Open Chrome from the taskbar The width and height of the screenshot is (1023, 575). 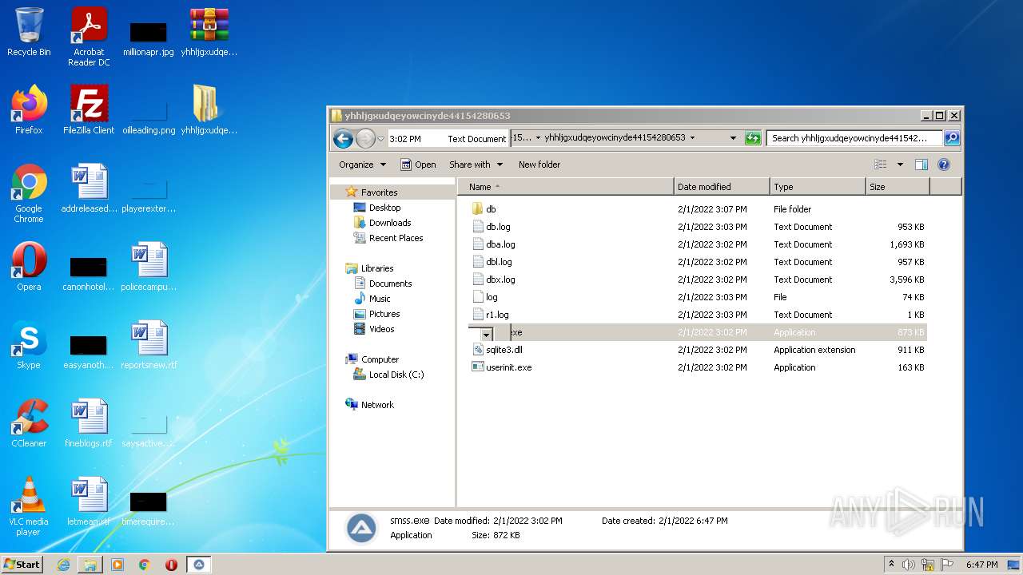click(145, 565)
